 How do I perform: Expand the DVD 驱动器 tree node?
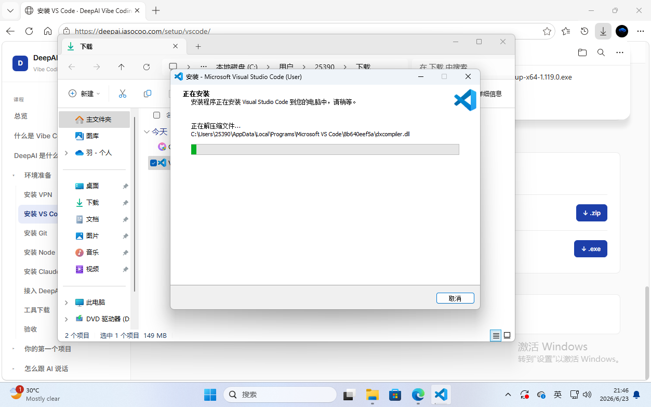pos(66,319)
